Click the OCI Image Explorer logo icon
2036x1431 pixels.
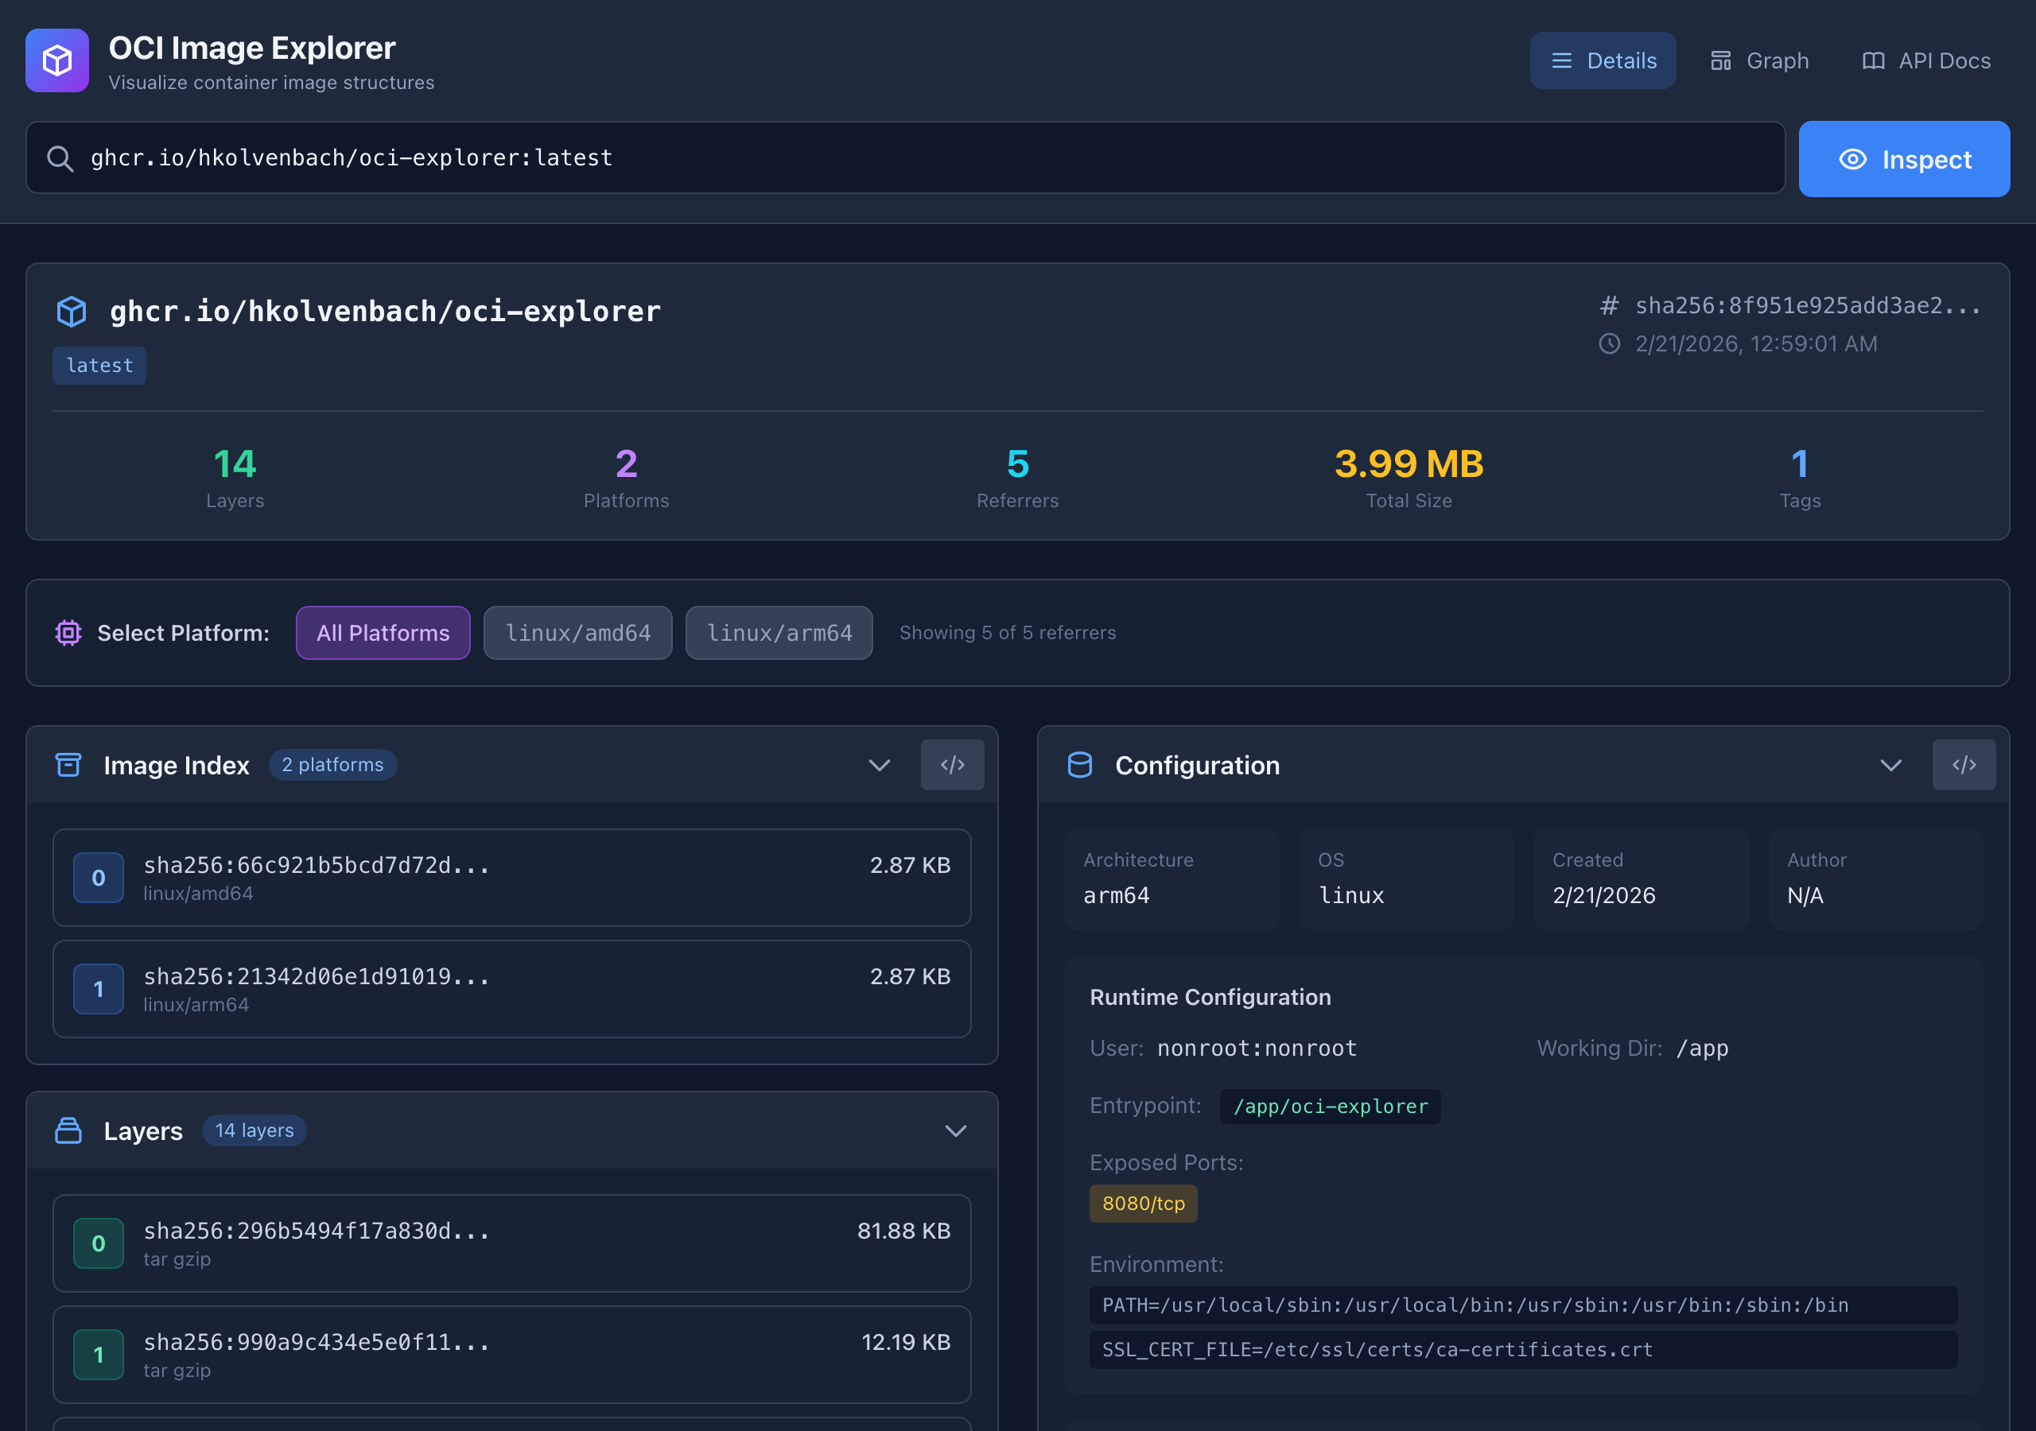coord(56,60)
